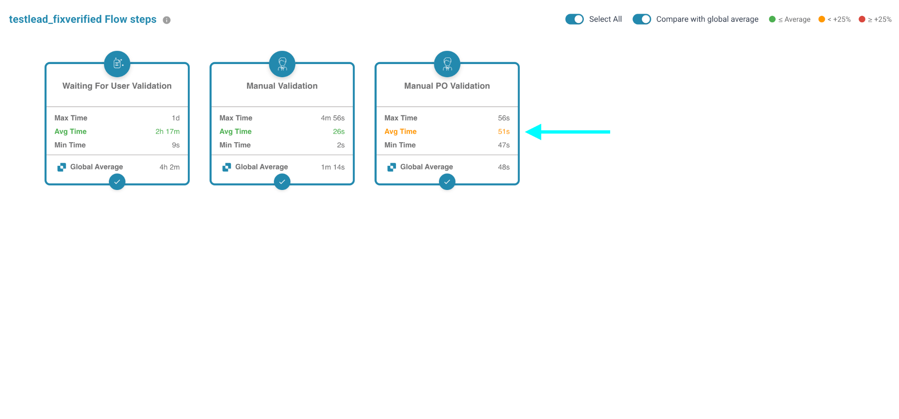The height and width of the screenshot is (419, 899).
Task: Click the 1d max time value
Action: [176, 118]
